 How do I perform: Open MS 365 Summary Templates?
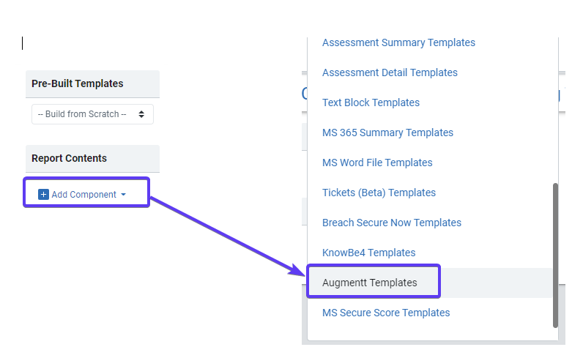click(x=387, y=133)
